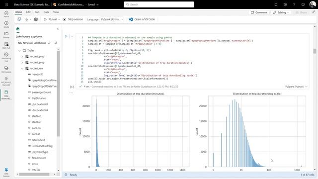Switch to the Data ribbon tab
This screenshot has height=179, width=318.
[46, 12]
